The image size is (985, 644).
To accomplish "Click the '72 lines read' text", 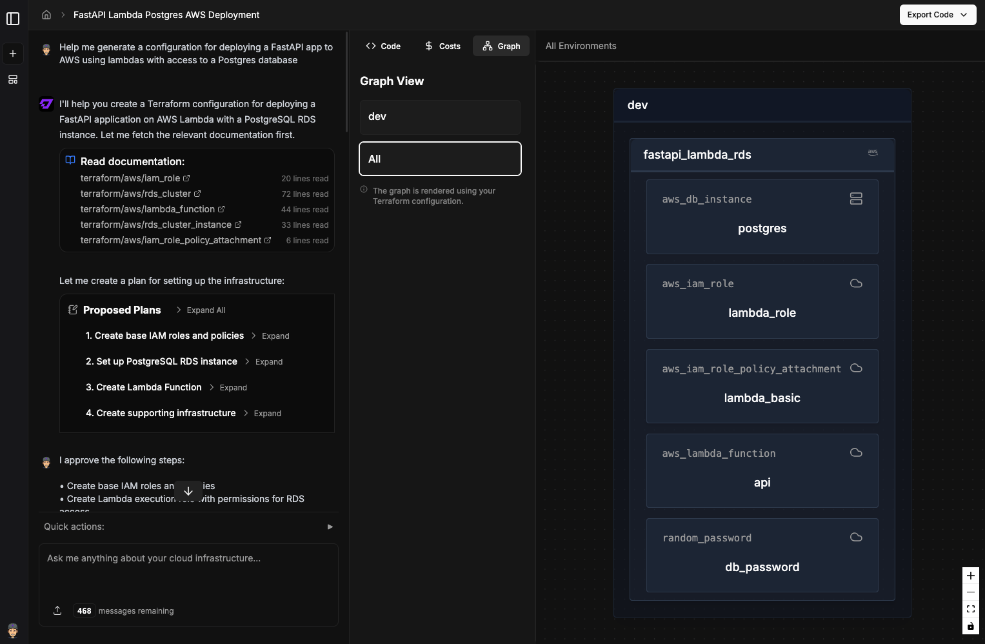I will pos(304,194).
